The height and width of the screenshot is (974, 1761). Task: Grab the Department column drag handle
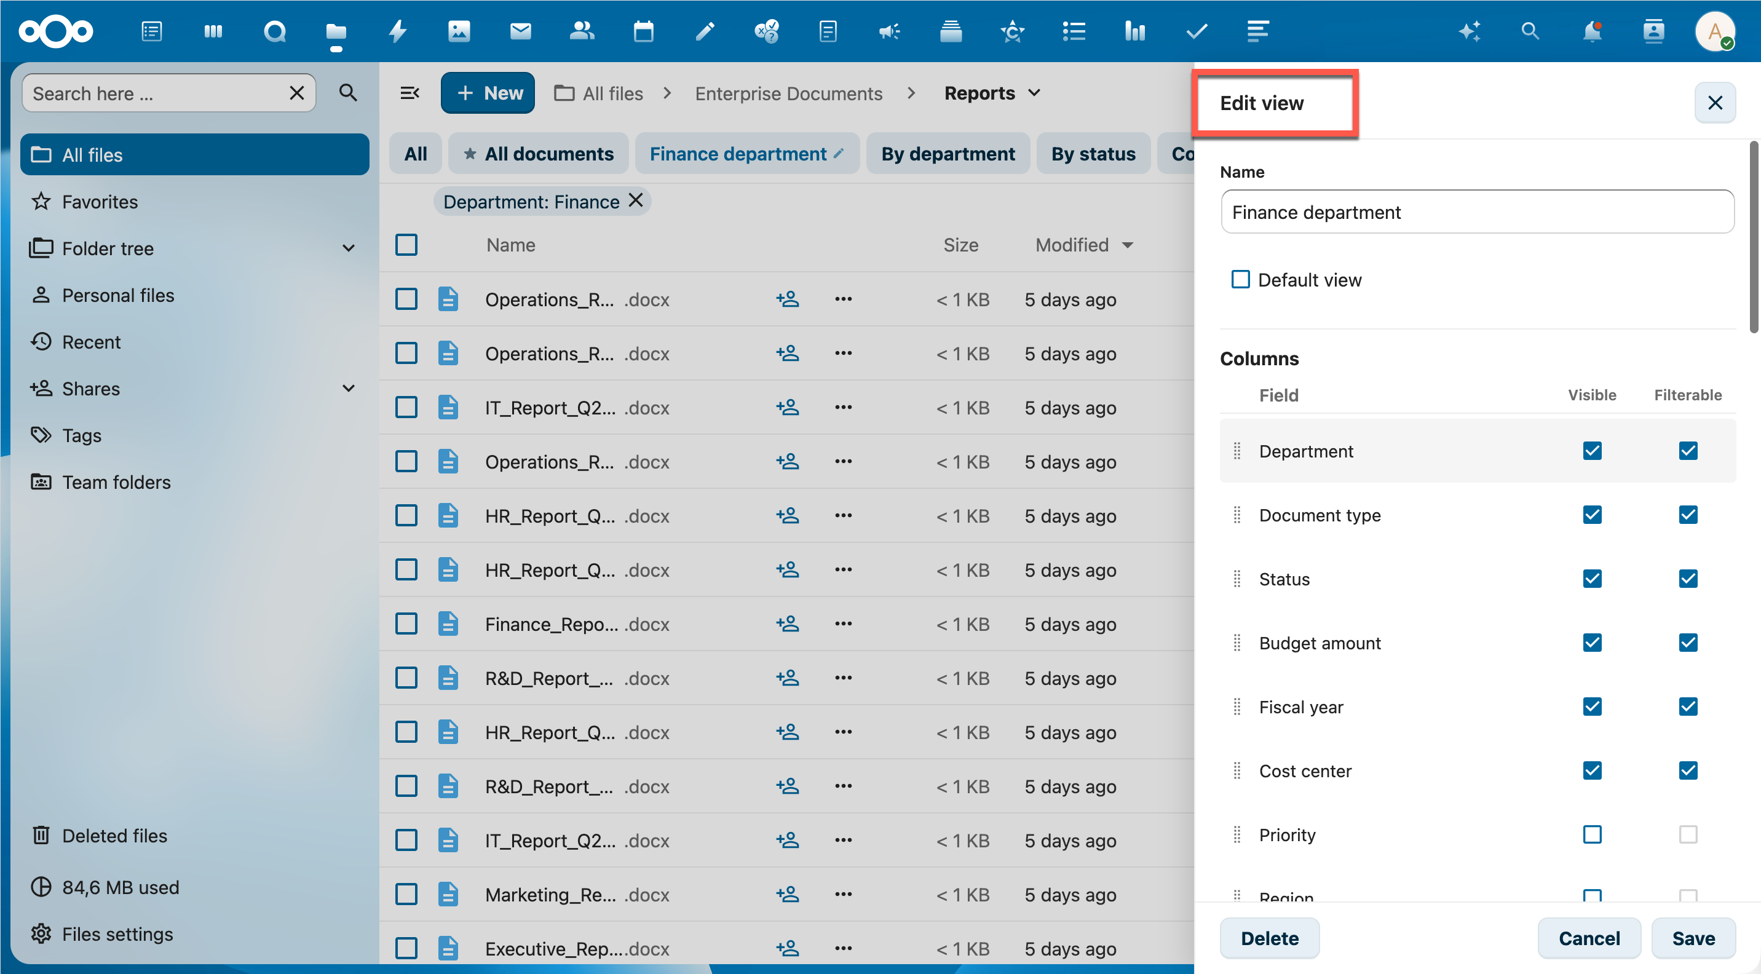[1237, 451]
